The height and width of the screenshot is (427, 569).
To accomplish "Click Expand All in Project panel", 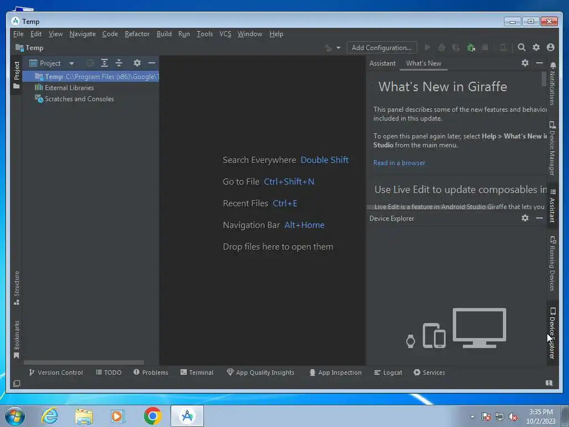I will coord(104,63).
